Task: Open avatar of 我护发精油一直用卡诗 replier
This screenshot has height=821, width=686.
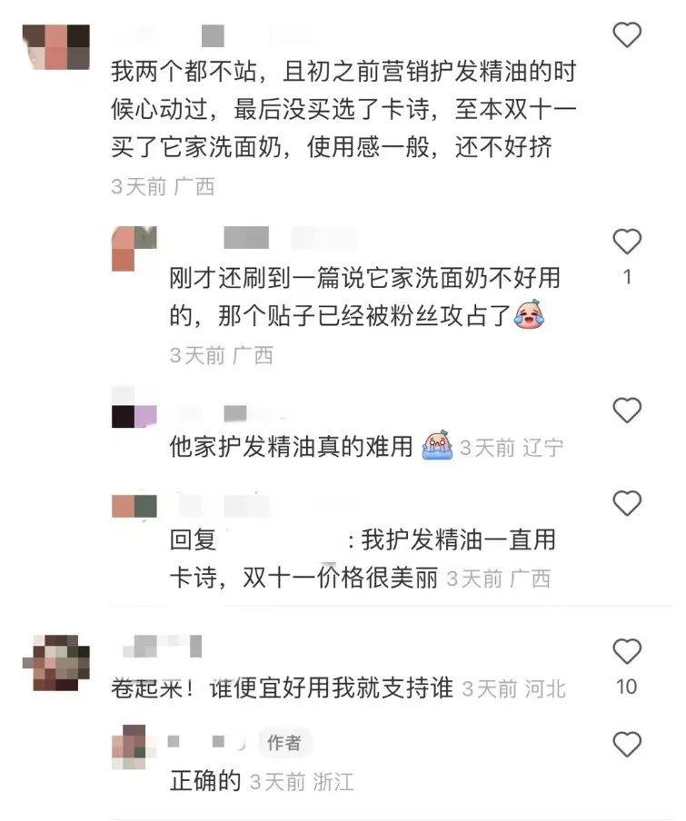Action: pyautogui.click(x=134, y=507)
